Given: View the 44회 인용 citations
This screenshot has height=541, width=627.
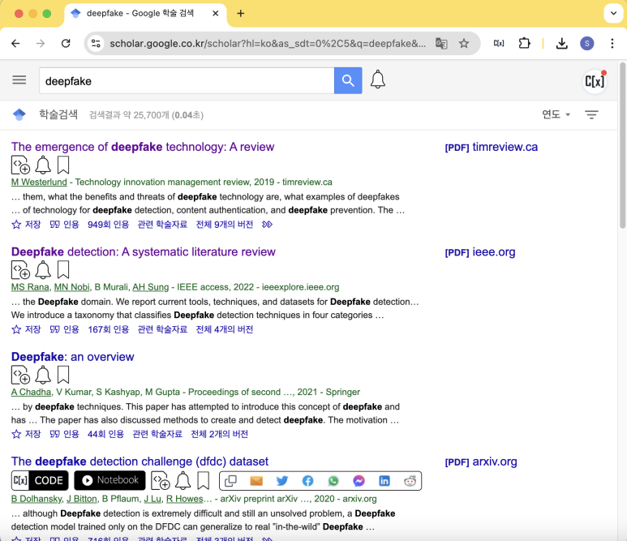Looking at the screenshot, I should [x=105, y=434].
